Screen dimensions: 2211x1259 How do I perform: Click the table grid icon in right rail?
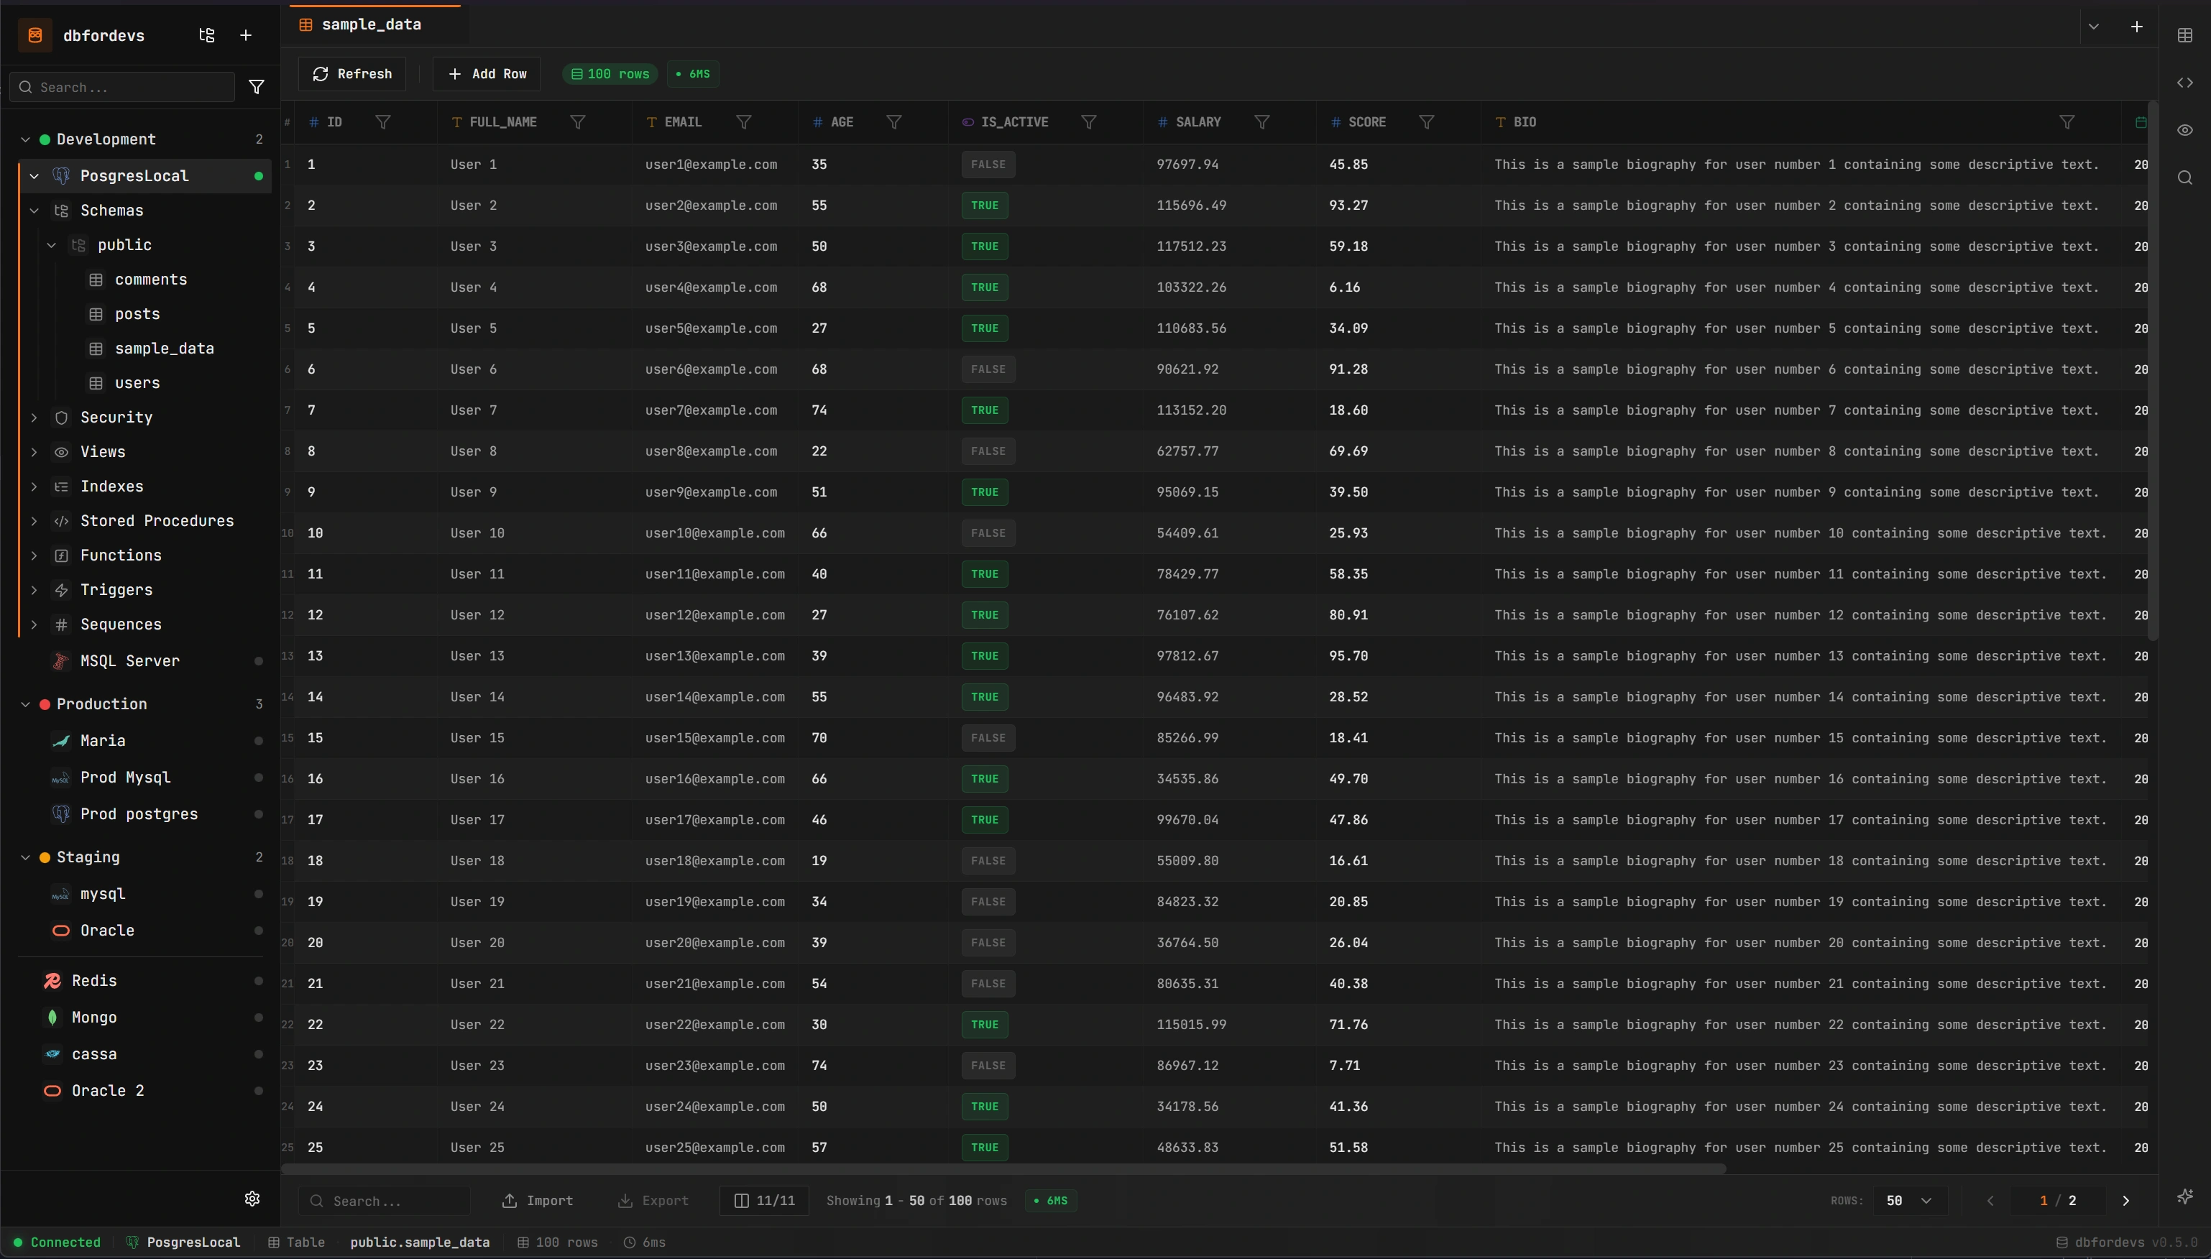[x=2185, y=35]
